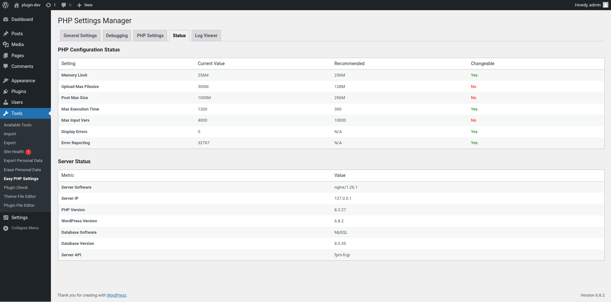The width and height of the screenshot is (611, 302).
Task: Click the Posts pushpin icon
Action: pyautogui.click(x=6, y=34)
